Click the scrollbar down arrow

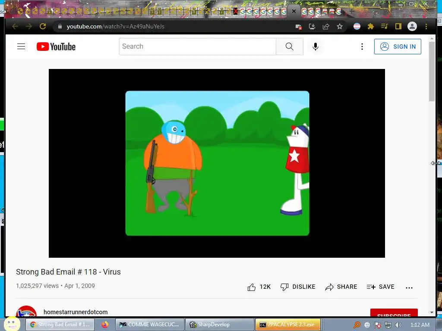432,312
